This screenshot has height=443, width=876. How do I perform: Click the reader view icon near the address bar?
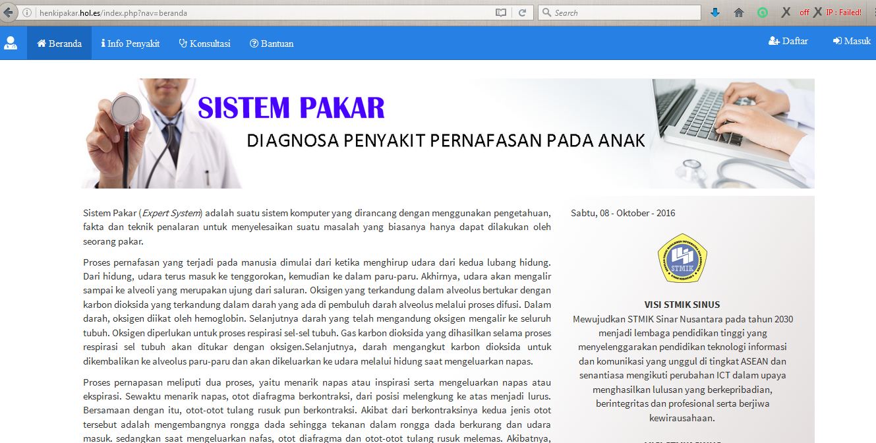click(x=500, y=12)
